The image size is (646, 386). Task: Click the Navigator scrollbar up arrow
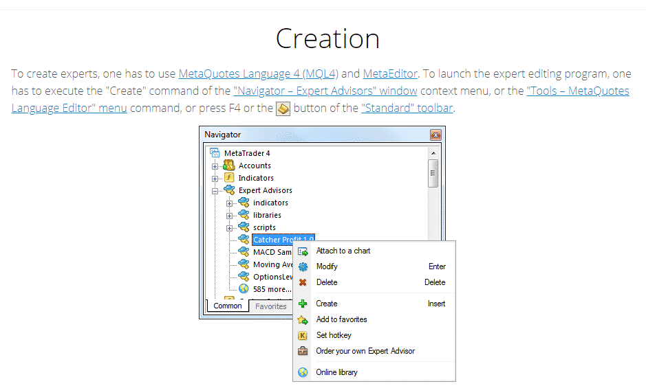433,153
